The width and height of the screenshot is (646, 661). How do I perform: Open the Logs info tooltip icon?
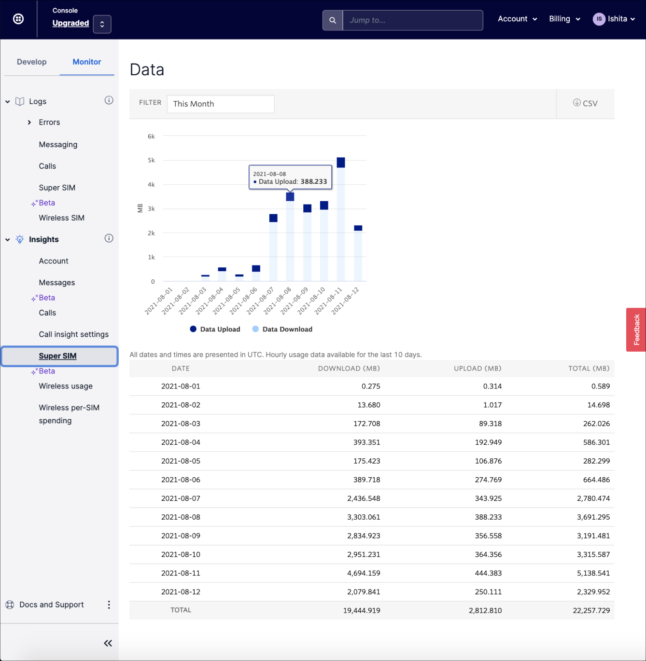pyautogui.click(x=109, y=100)
